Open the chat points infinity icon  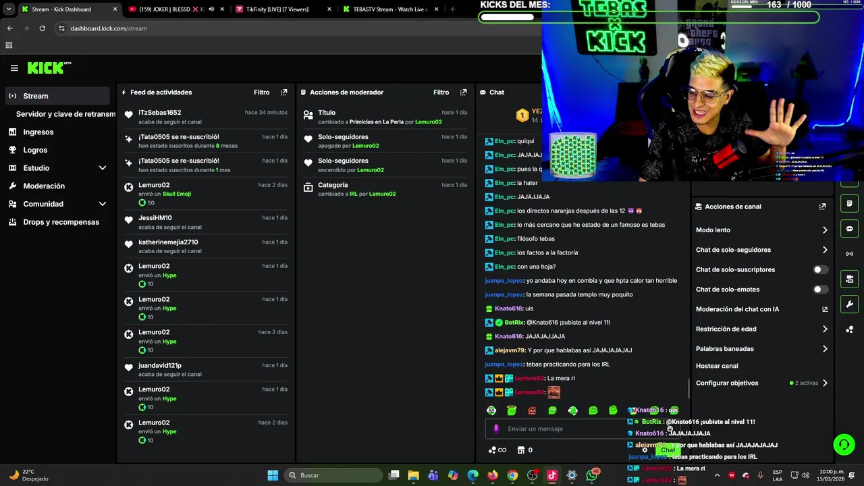(x=497, y=450)
